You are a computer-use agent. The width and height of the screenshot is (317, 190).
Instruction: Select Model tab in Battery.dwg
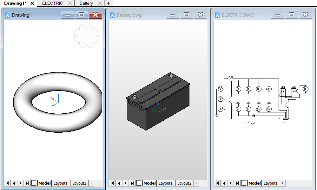pyautogui.click(x=149, y=183)
